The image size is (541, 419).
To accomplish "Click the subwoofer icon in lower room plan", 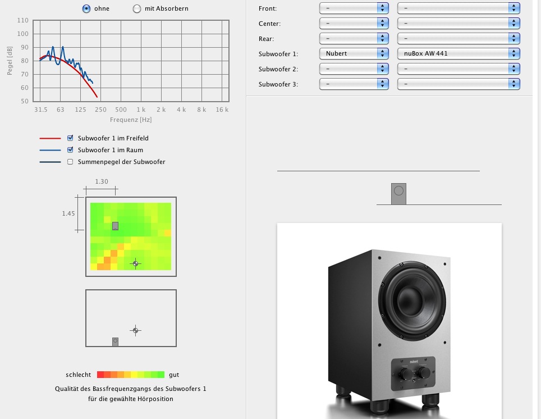I will click(x=115, y=341).
